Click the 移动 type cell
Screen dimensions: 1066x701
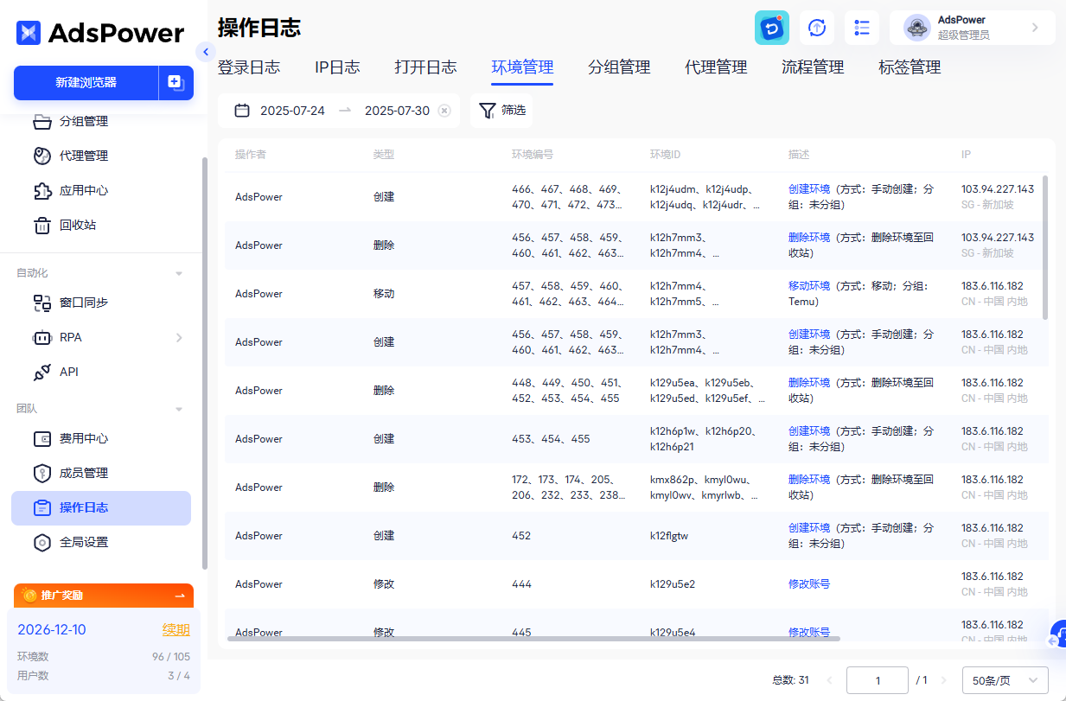pyautogui.click(x=384, y=294)
